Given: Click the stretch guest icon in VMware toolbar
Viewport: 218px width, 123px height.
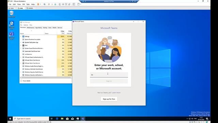Looking at the screenshot, I should [x=78, y=4].
